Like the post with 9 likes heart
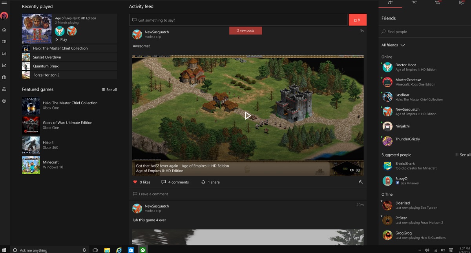This screenshot has width=471, height=253. (135, 182)
